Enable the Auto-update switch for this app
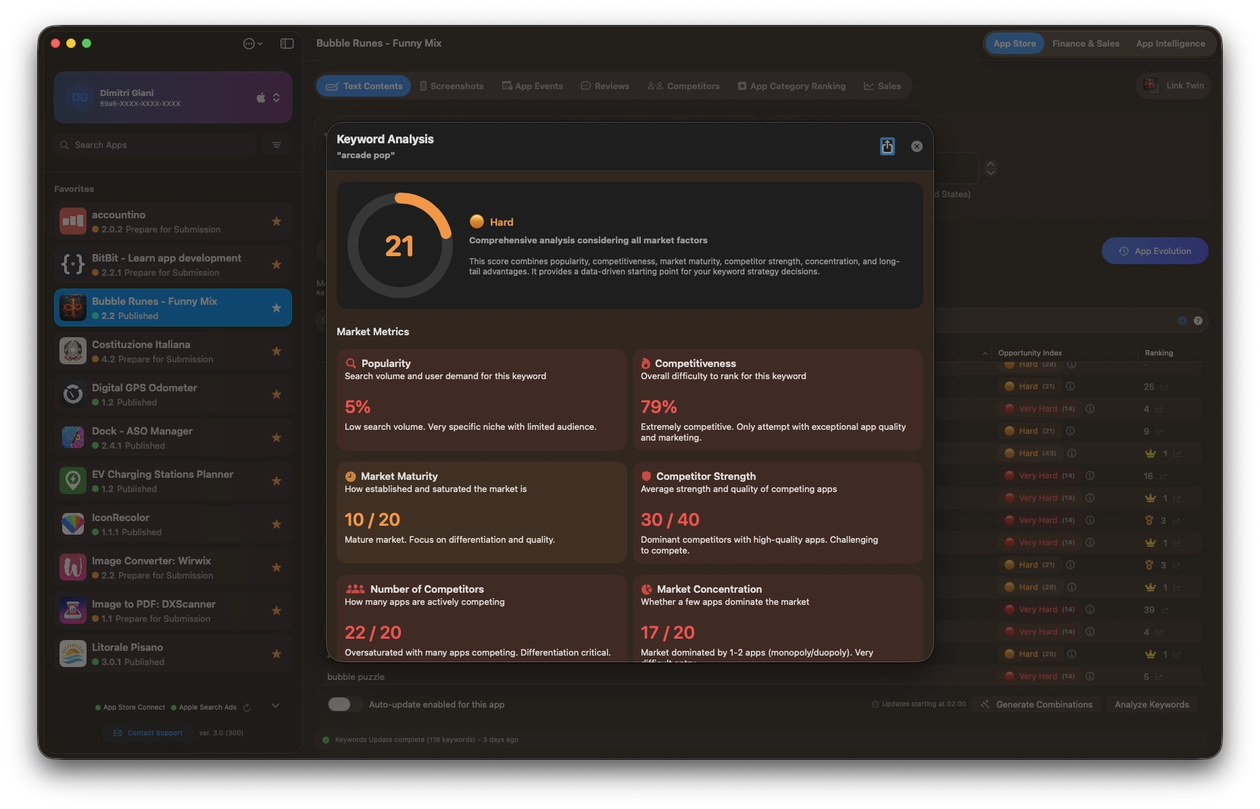Screen dimensions: 1260x809 pyautogui.click(x=339, y=704)
